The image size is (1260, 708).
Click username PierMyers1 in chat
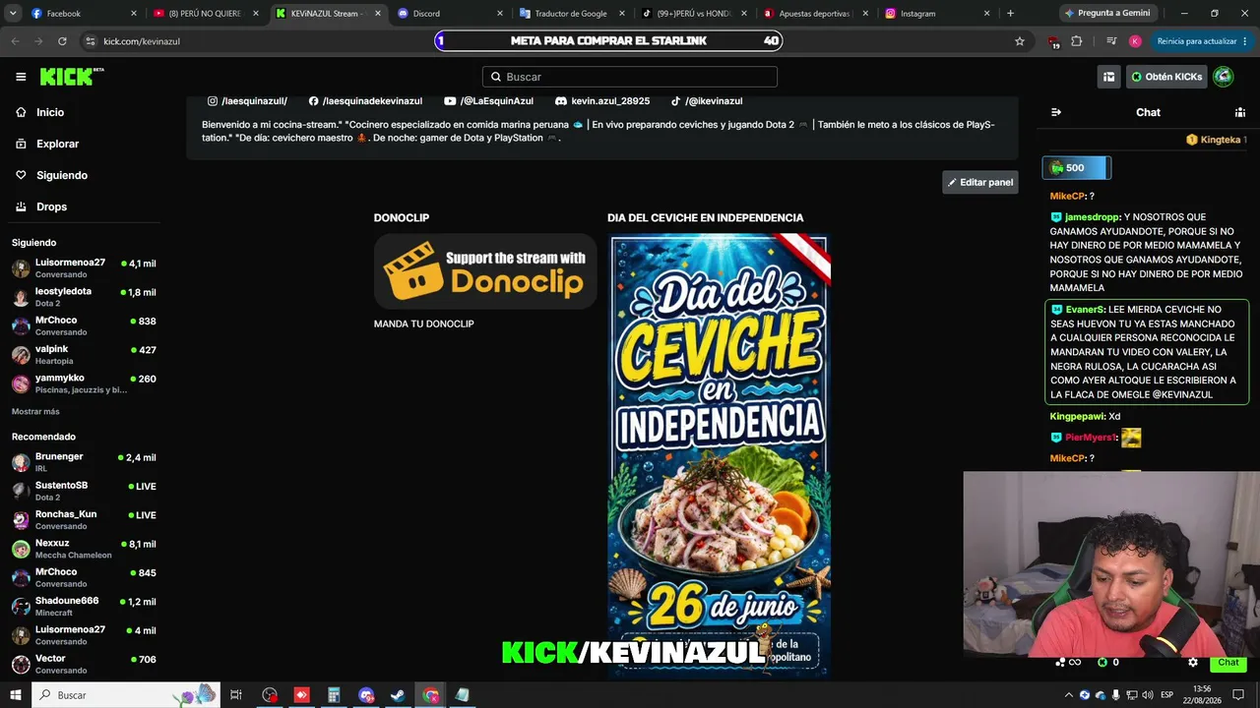1090,438
